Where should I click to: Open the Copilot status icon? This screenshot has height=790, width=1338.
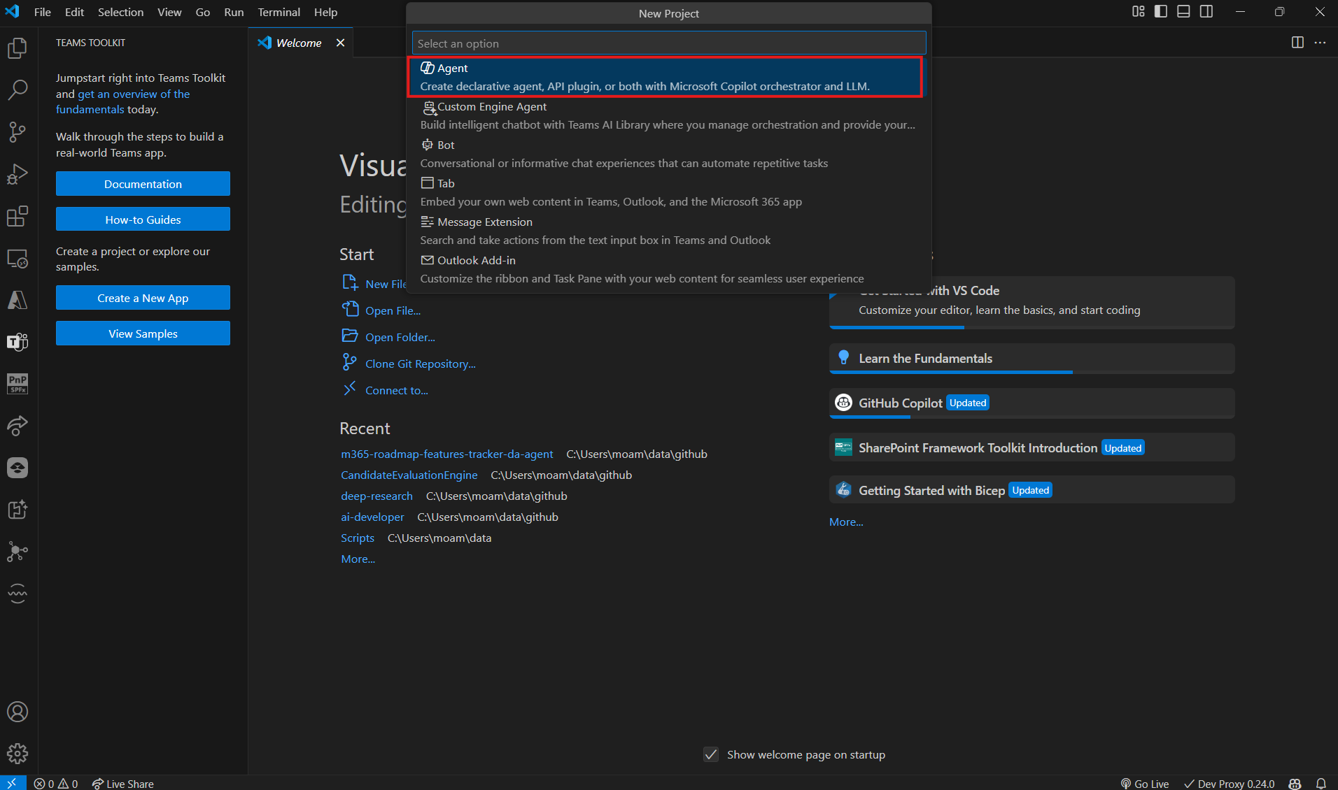pos(1295,784)
